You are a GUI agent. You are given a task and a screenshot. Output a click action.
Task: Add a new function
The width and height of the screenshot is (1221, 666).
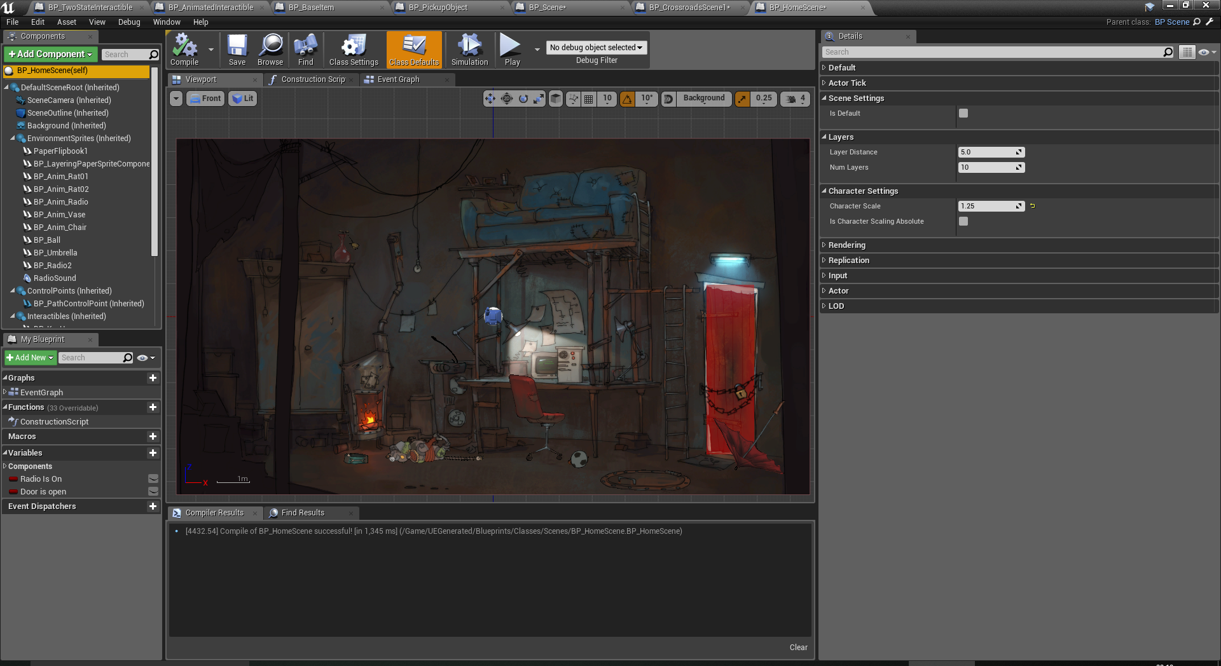153,407
